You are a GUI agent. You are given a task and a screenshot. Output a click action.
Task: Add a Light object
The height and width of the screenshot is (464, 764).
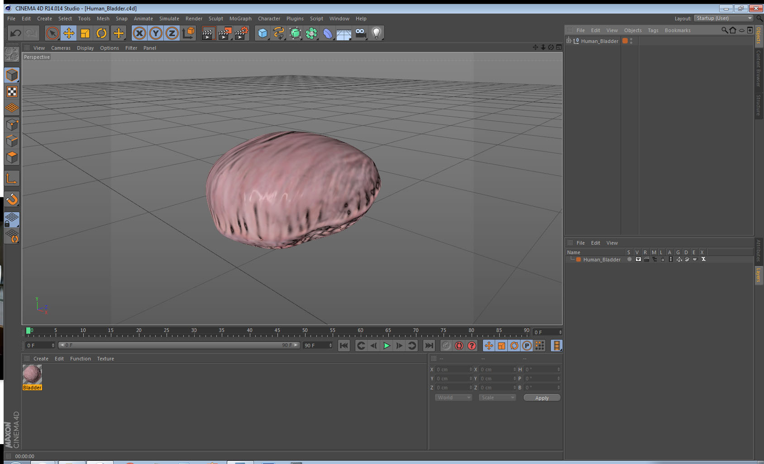tap(377, 33)
